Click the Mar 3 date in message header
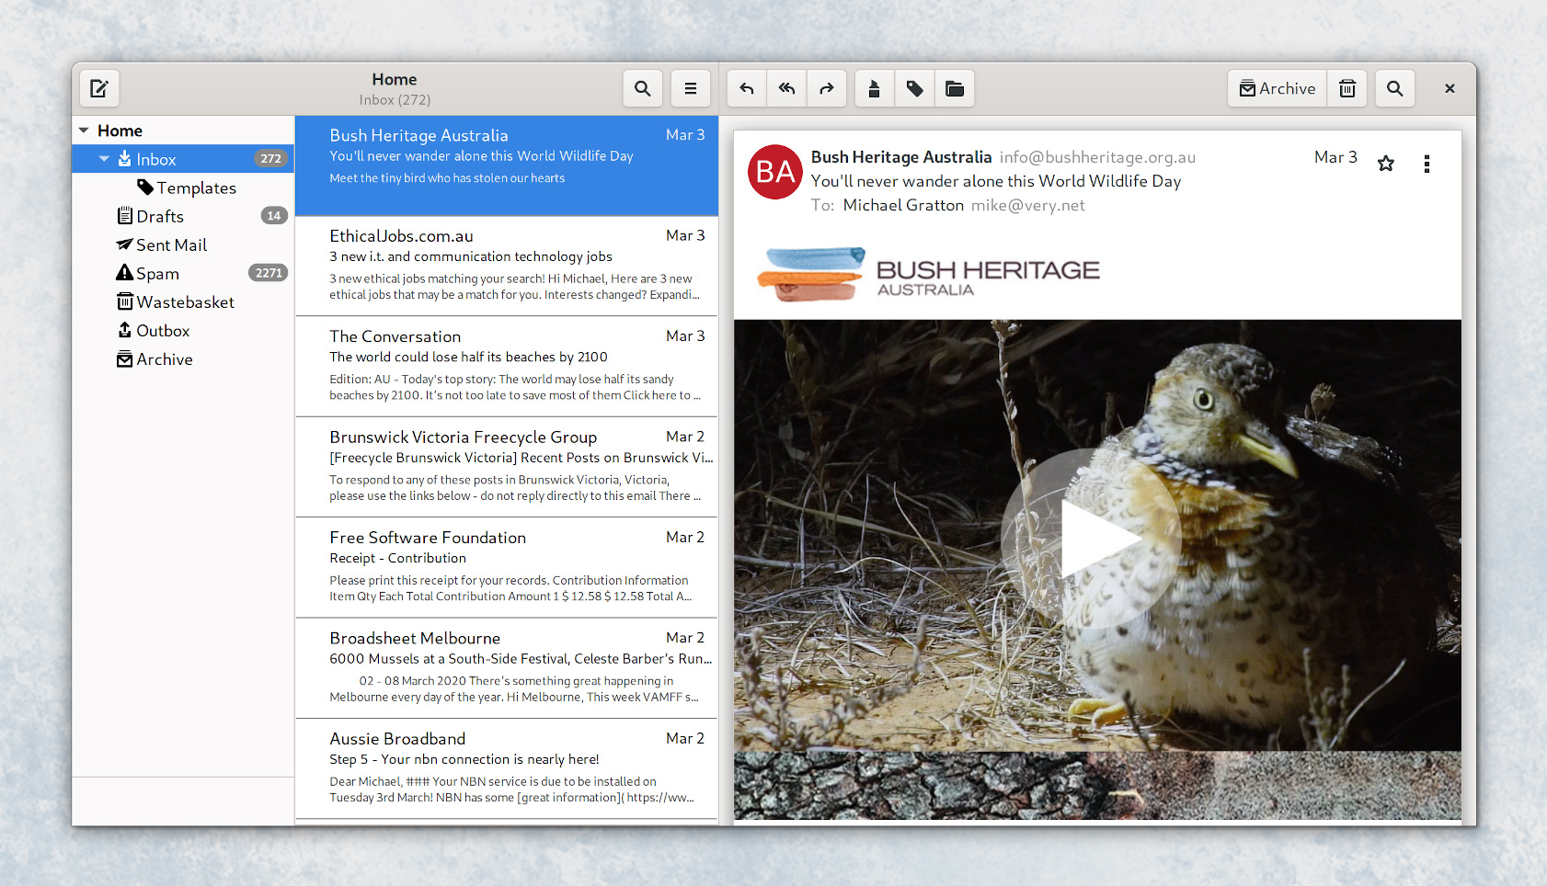 [1335, 157]
